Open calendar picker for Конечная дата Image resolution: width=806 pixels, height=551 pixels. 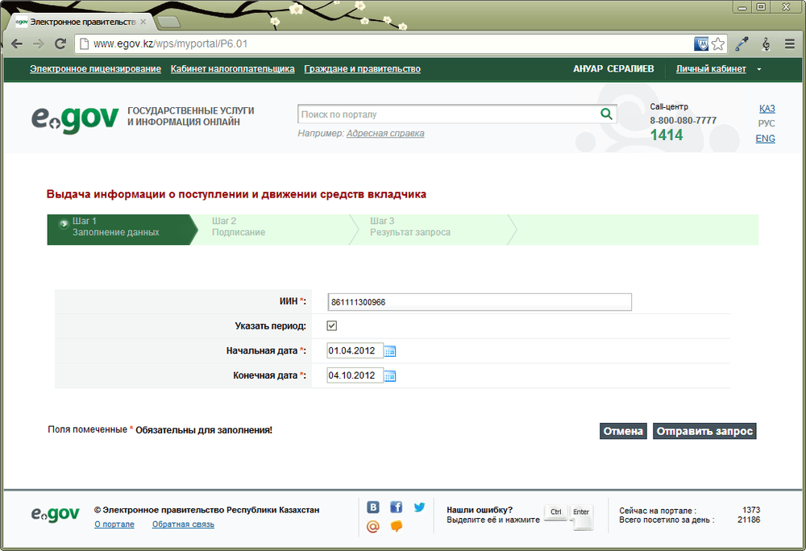390,376
